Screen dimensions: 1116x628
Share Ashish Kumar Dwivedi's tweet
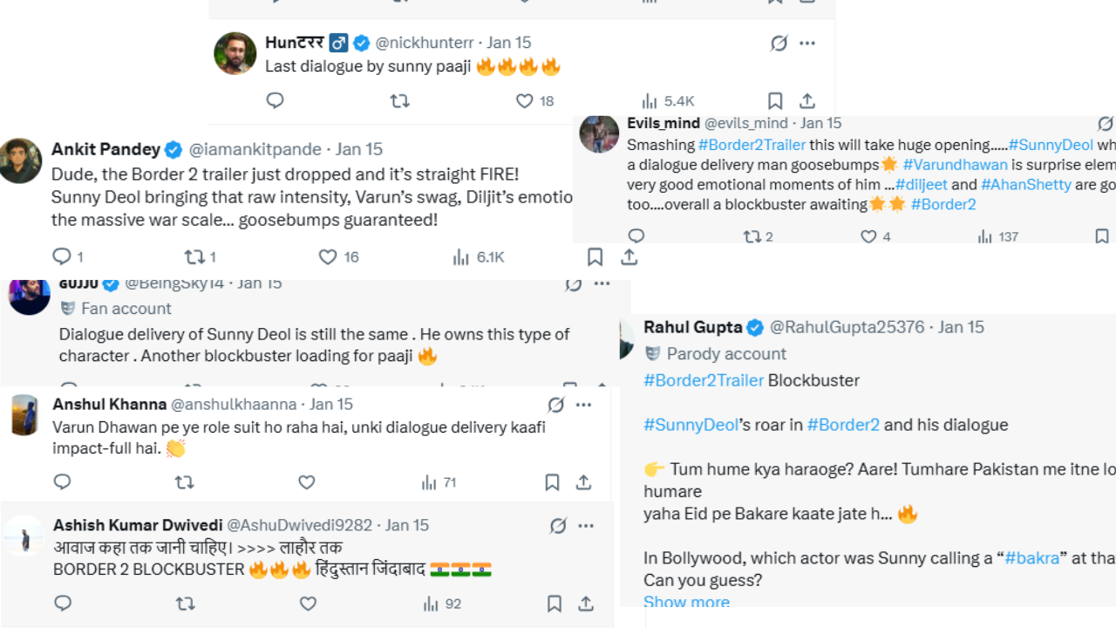[586, 604]
